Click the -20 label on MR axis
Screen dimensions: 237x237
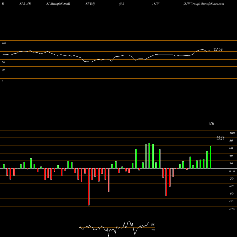point(231,179)
